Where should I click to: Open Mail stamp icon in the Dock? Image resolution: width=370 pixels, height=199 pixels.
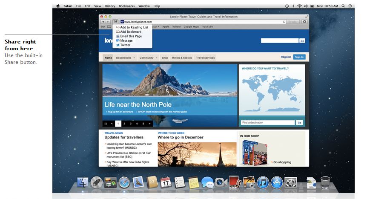[138, 182]
